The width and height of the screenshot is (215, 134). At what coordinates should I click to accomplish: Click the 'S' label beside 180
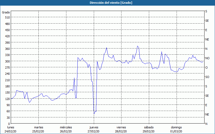coord(206,86)
